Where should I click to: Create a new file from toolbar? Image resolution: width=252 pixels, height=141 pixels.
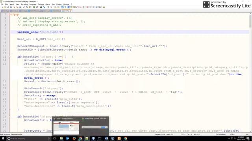pos(2,7)
